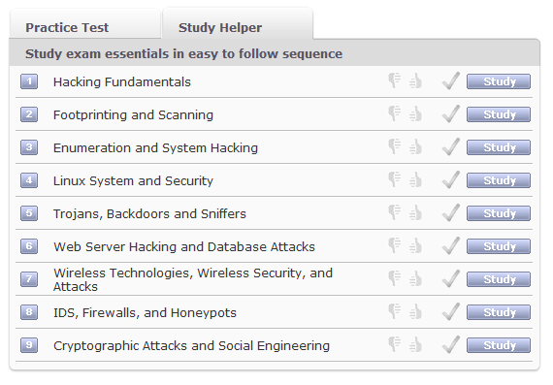Toggle checkmark for Web Server Hacking row

click(x=451, y=245)
